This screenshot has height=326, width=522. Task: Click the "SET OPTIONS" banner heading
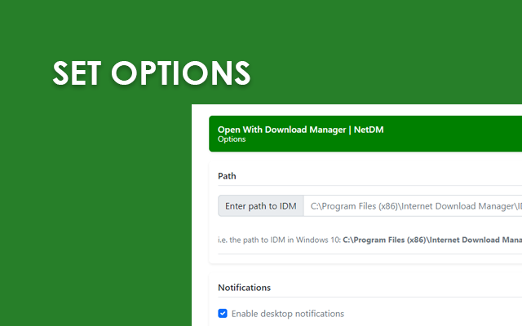(x=152, y=73)
